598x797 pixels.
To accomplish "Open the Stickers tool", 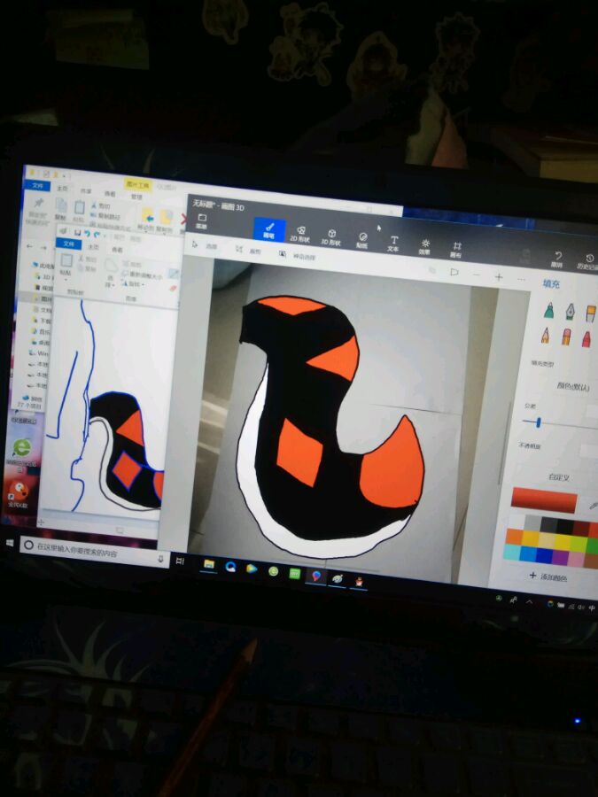I will (362, 239).
